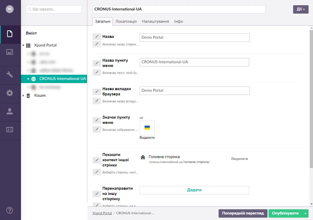Viewport: 313px width, 220px height.
Task: Click the Що шукати search field
Action: coord(54,9)
